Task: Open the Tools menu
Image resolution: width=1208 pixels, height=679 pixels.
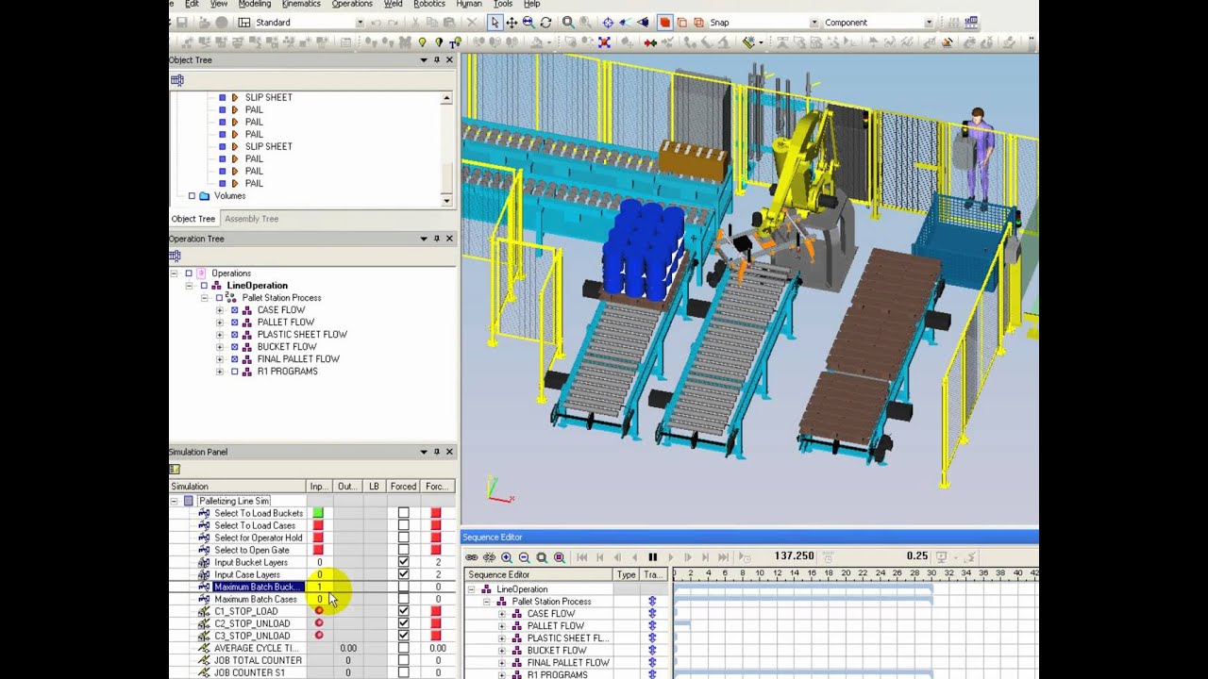Action: (503, 4)
